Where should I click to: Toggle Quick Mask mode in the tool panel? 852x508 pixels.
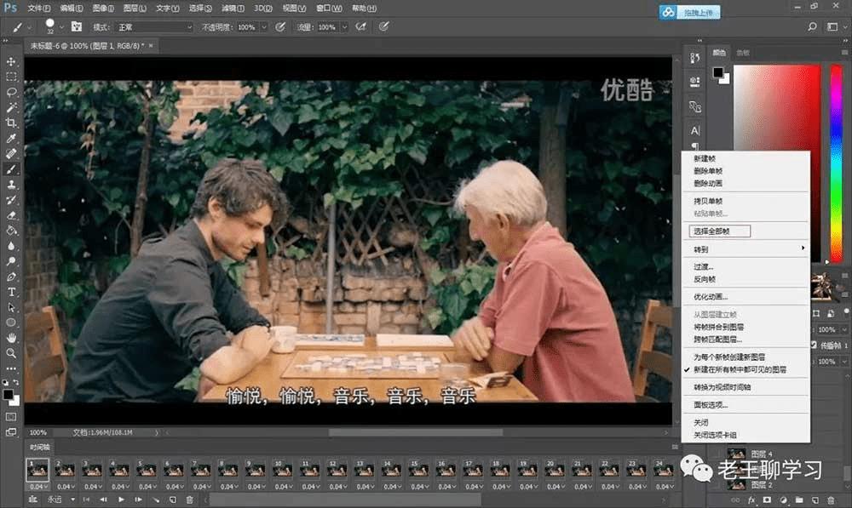pos(11,417)
